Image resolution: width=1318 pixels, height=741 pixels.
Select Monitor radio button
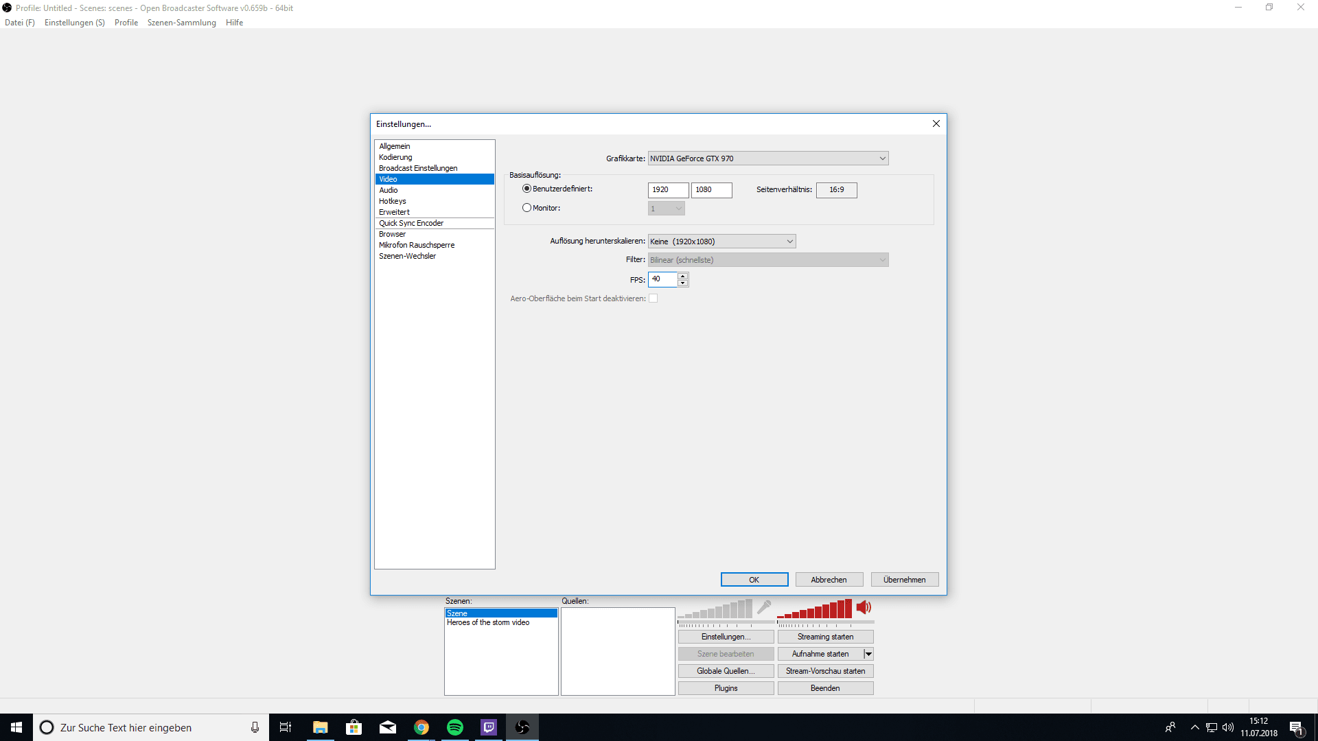[527, 208]
